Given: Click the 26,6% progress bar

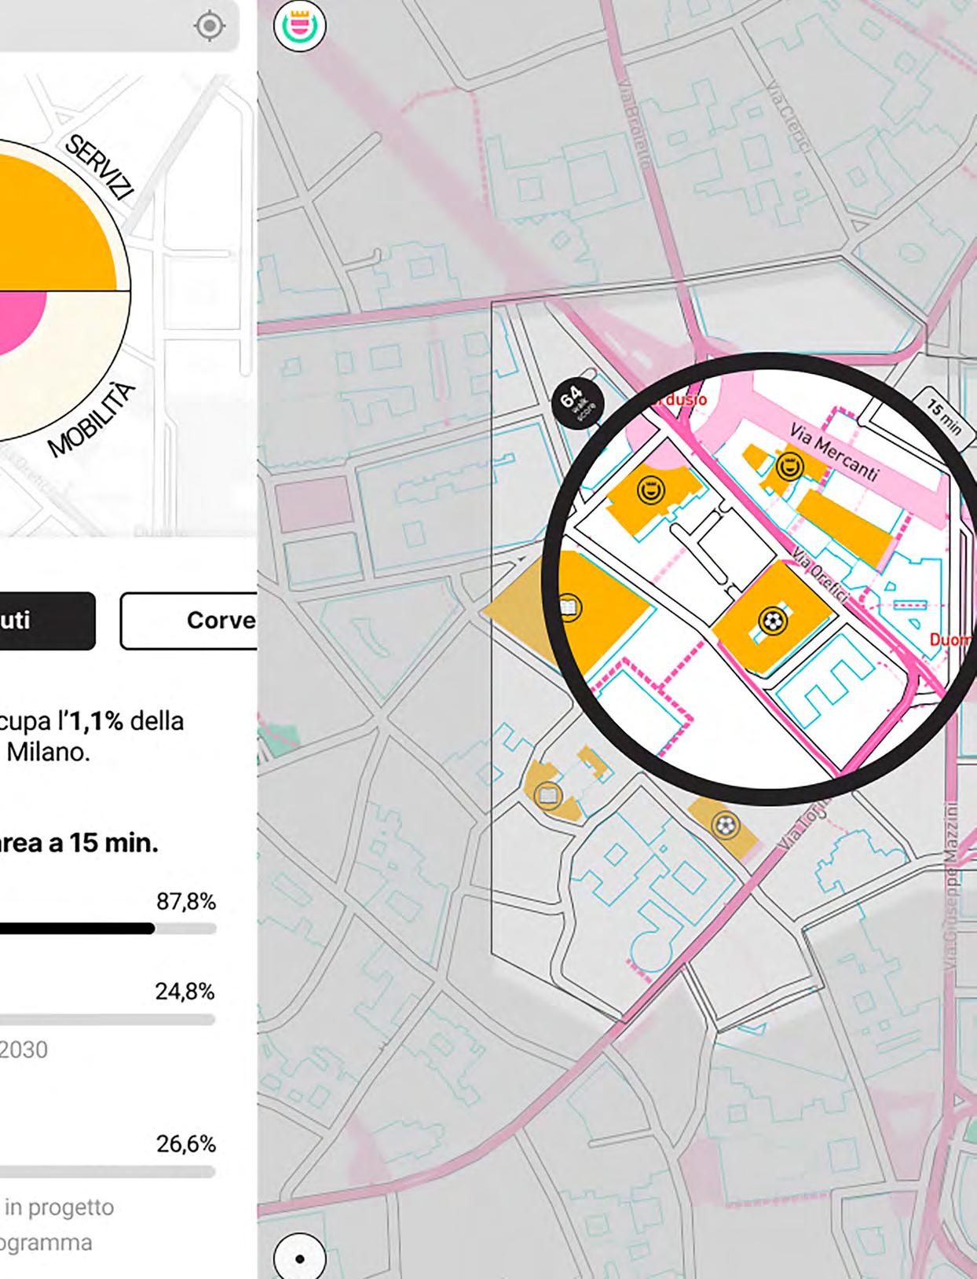Looking at the screenshot, I should (108, 1171).
